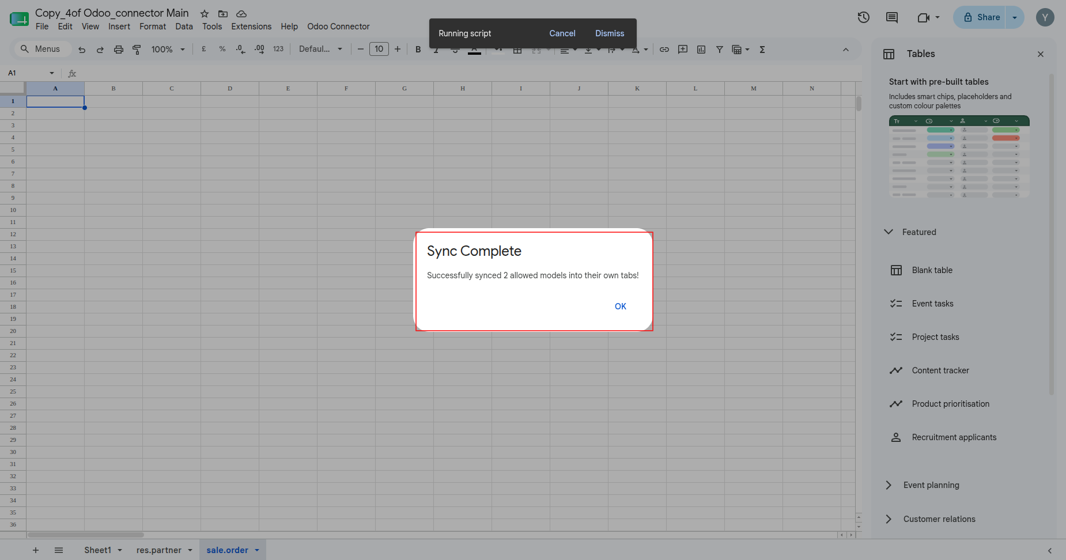Image resolution: width=1066 pixels, height=560 pixels.
Task: Open the name box dropdown arrow
Action: tap(52, 73)
